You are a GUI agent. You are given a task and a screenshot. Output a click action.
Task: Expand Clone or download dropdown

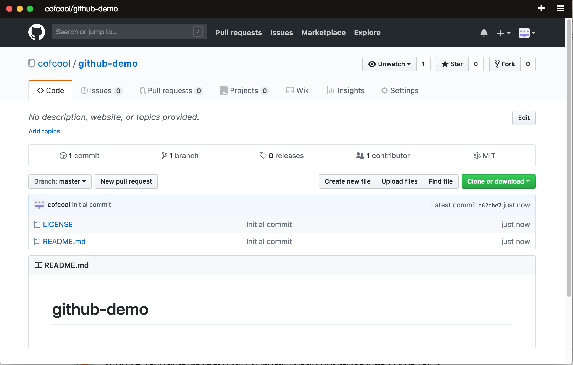click(x=498, y=181)
